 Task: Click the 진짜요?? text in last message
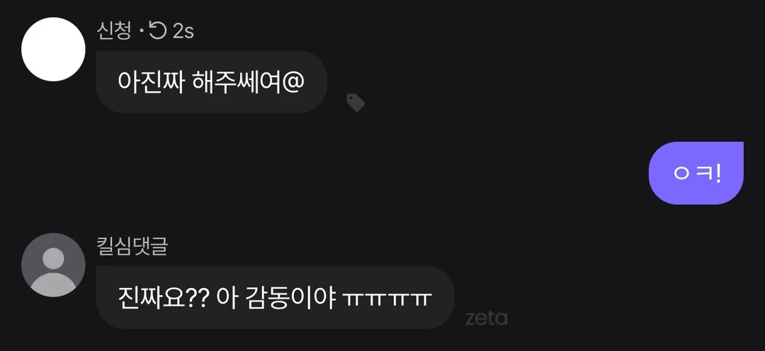[x=164, y=297]
